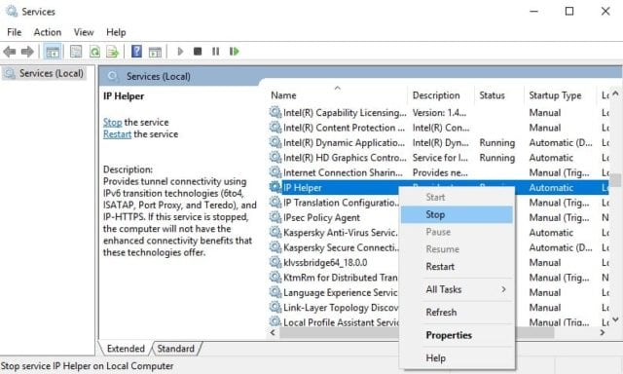Select the IPsec Policy Agent service name
The image size is (623, 374).
(321, 217)
